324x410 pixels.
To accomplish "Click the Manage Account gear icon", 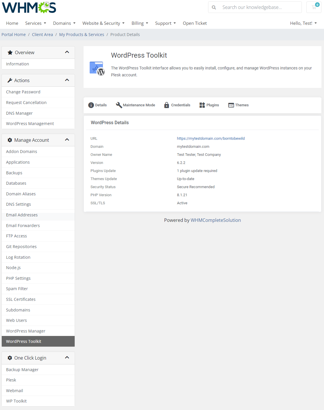I will [10, 140].
